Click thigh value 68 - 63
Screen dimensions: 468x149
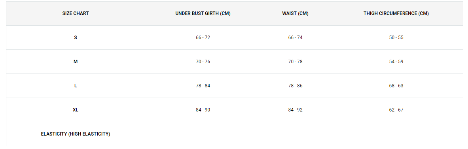[x=396, y=86]
